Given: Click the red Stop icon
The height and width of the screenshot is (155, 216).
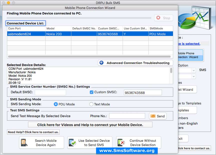Looking at the screenshot, I should [x=158, y=18].
